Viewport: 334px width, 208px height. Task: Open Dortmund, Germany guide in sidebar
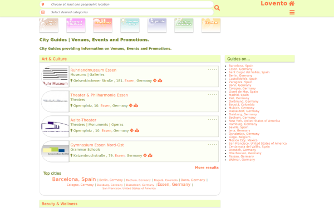[243, 102]
